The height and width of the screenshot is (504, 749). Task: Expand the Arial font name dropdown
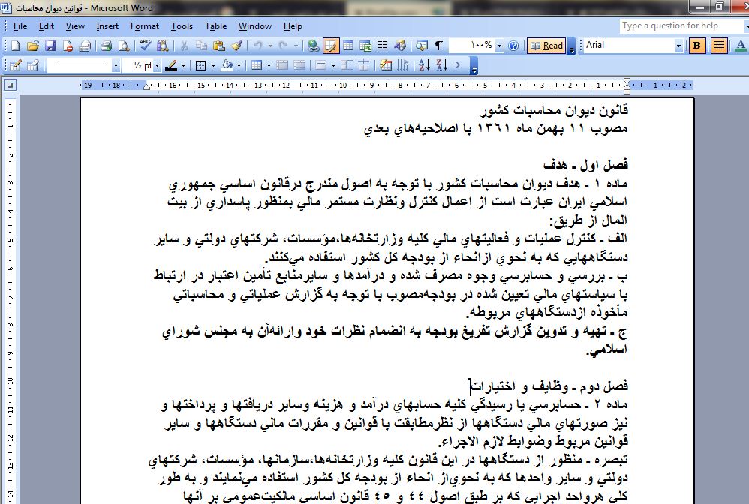pyautogui.click(x=678, y=46)
